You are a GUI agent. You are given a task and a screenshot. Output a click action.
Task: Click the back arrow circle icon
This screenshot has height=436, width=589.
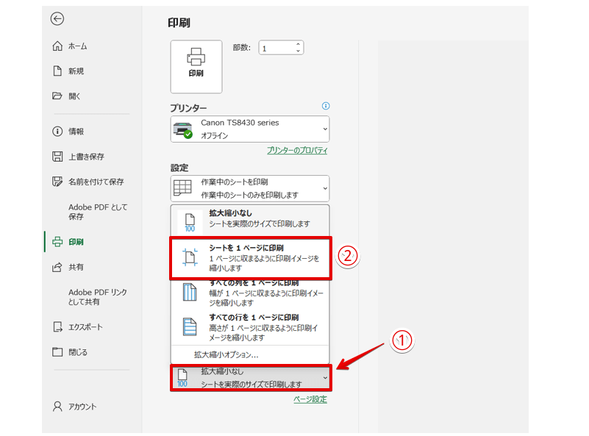[57, 19]
